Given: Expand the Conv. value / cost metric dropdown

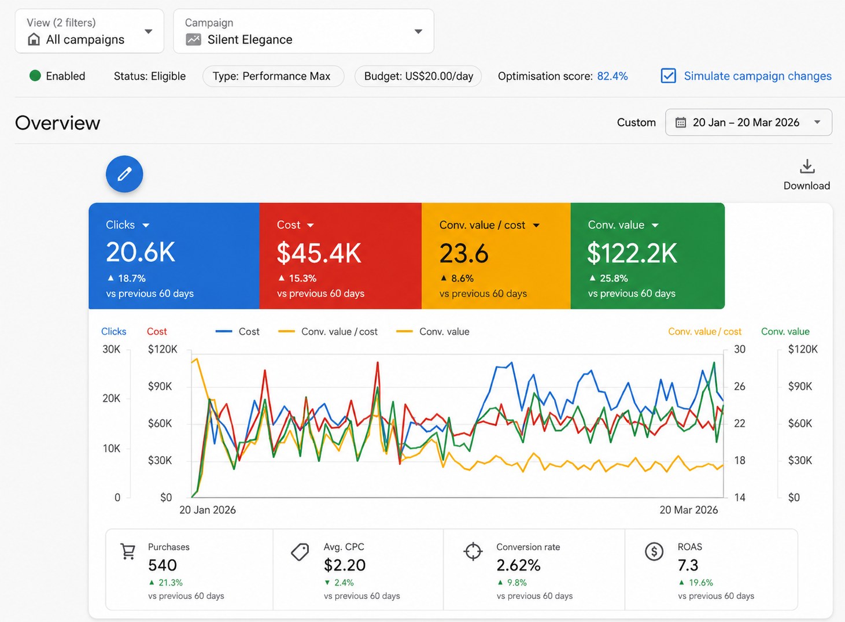Looking at the screenshot, I should [536, 225].
